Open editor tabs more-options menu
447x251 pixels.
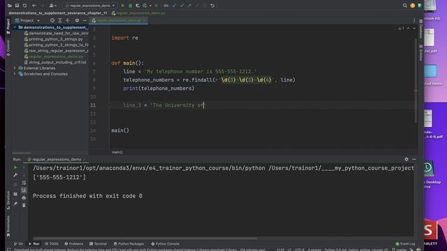pos(414,20)
